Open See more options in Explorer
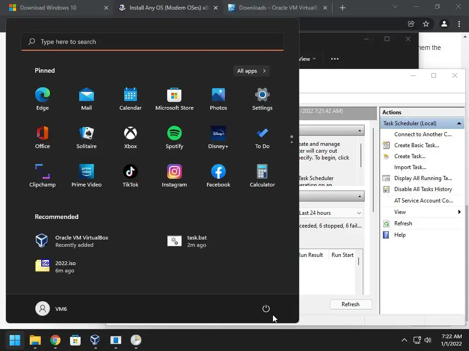 tap(335, 59)
